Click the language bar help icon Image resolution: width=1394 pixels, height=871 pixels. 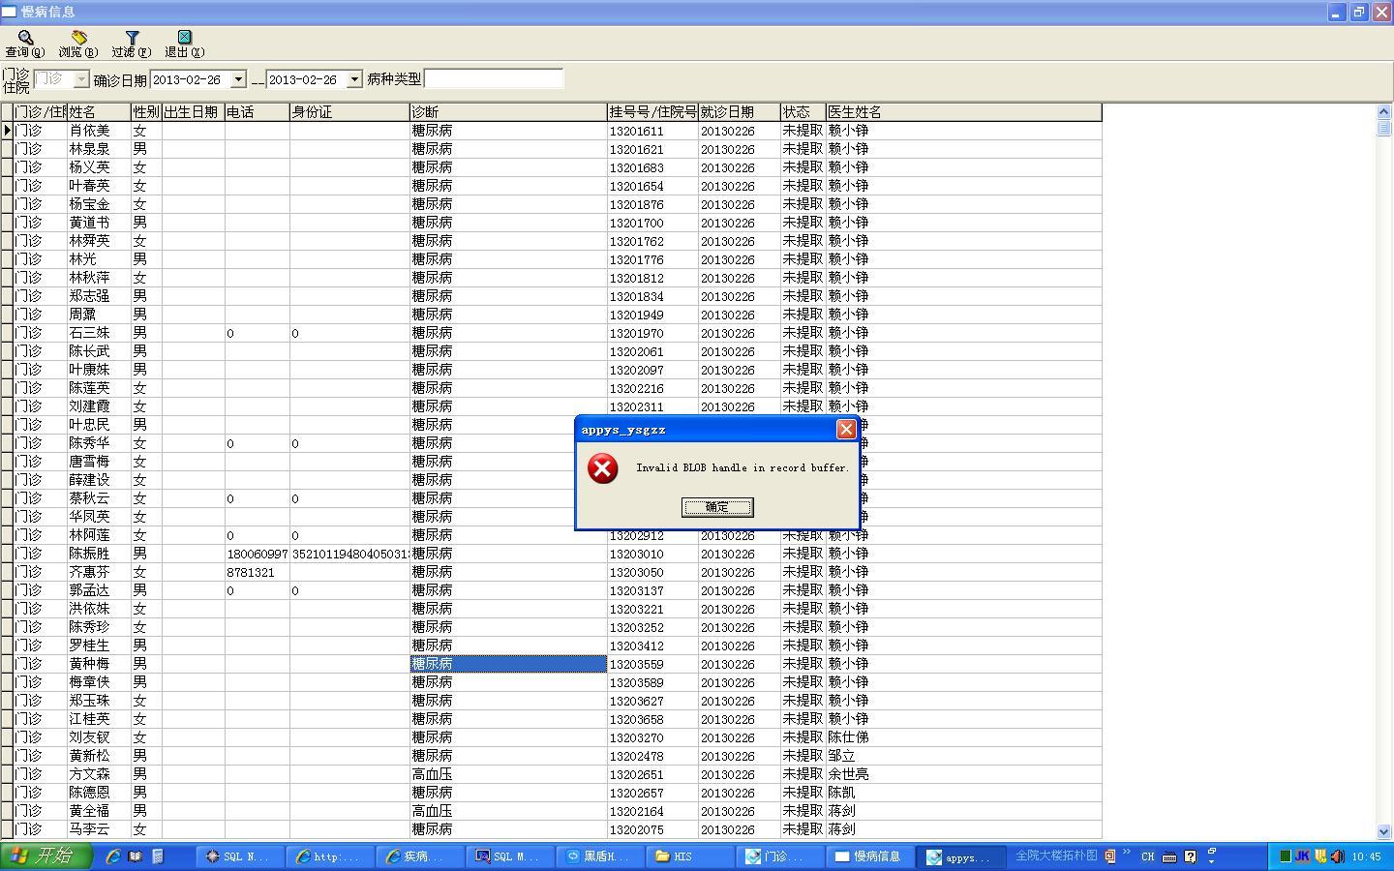click(1190, 856)
